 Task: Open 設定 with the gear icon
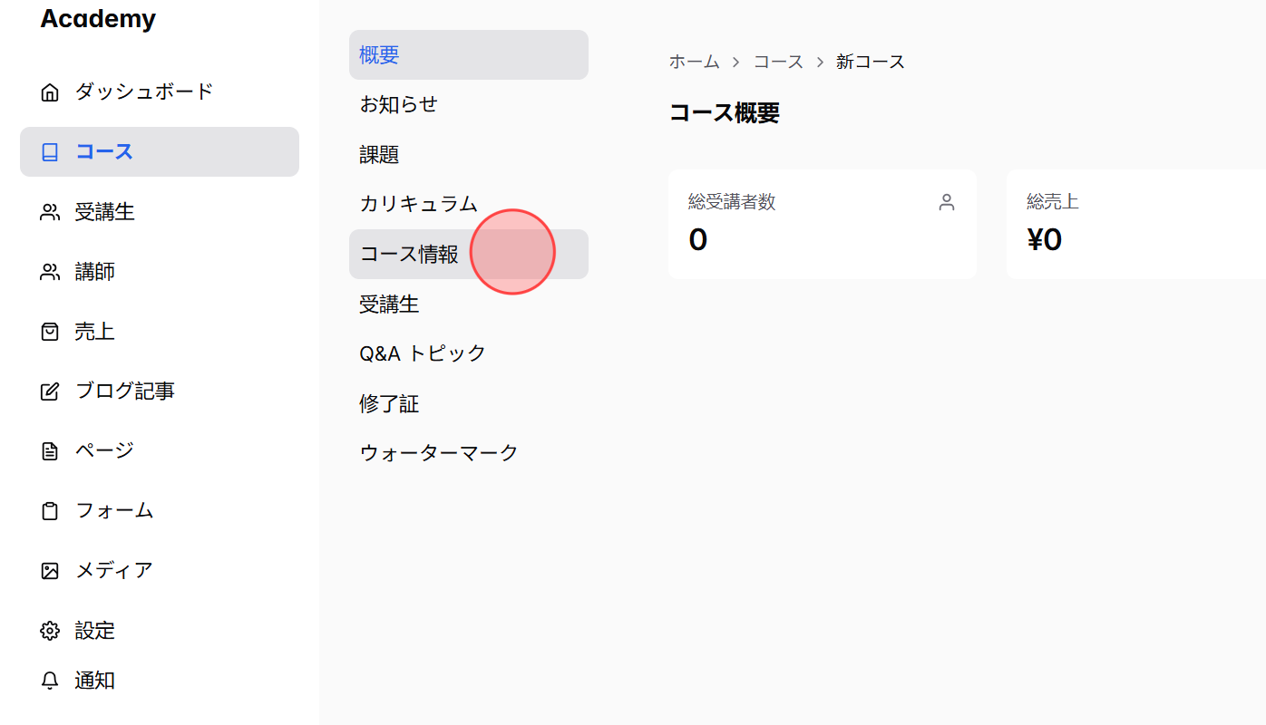50,630
